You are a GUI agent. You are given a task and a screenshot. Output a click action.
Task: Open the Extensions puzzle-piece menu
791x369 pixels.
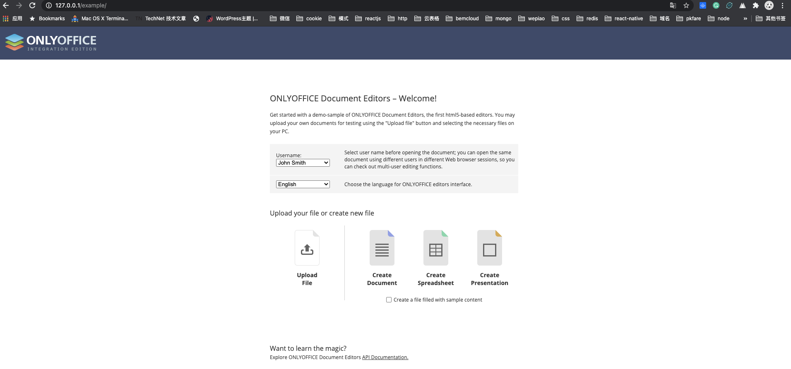(x=756, y=5)
